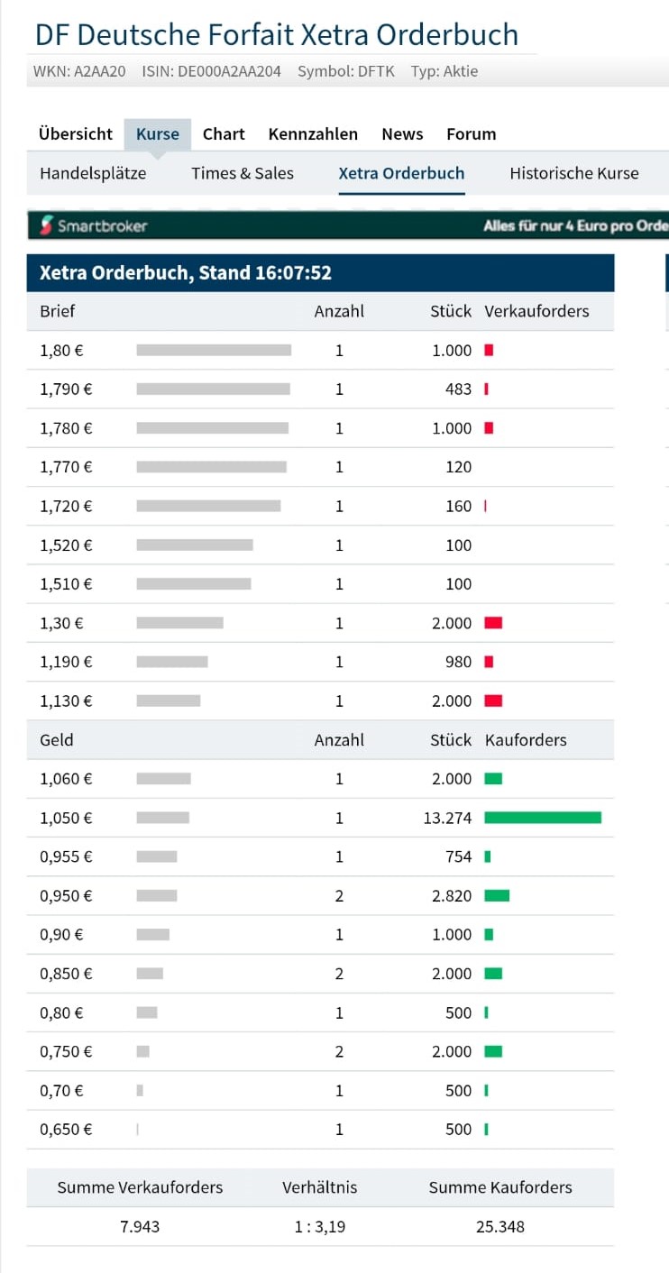Open the Kennzahlen tab
The width and height of the screenshot is (669, 1273).
click(x=313, y=133)
